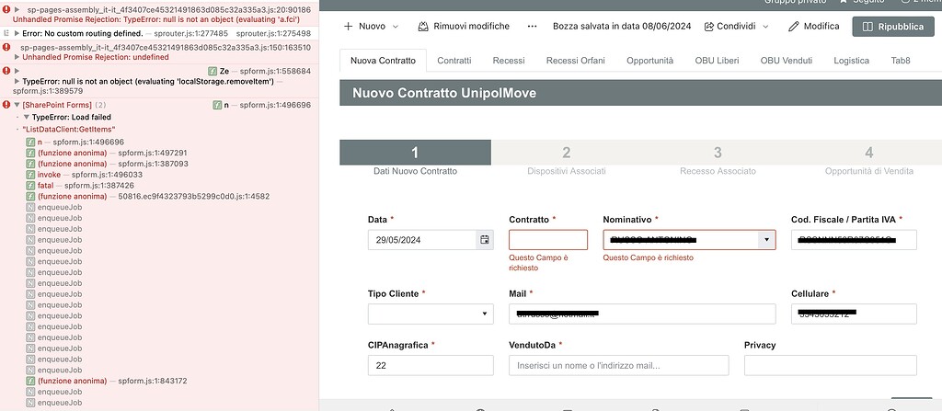This screenshot has height=411, width=942.
Task: Open the OBU Liberi tab
Action: tap(717, 61)
